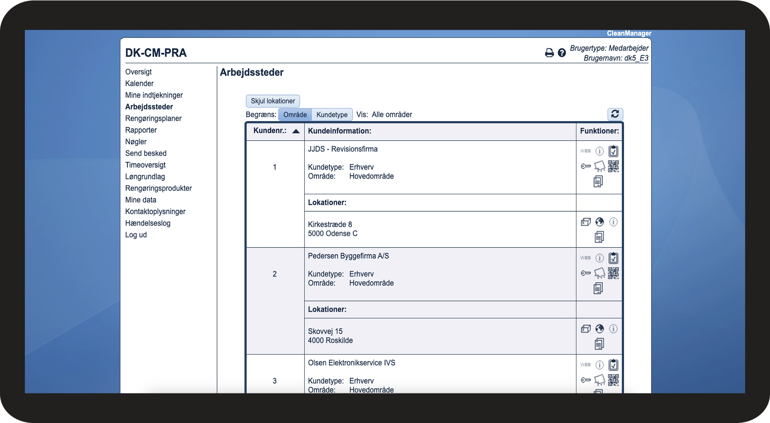The image size is (770, 423).
Task: Go to Kalender in the sidebar
Action: 139,84
